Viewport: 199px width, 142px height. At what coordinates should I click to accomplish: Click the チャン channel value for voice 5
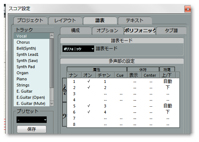(x=105, y=106)
